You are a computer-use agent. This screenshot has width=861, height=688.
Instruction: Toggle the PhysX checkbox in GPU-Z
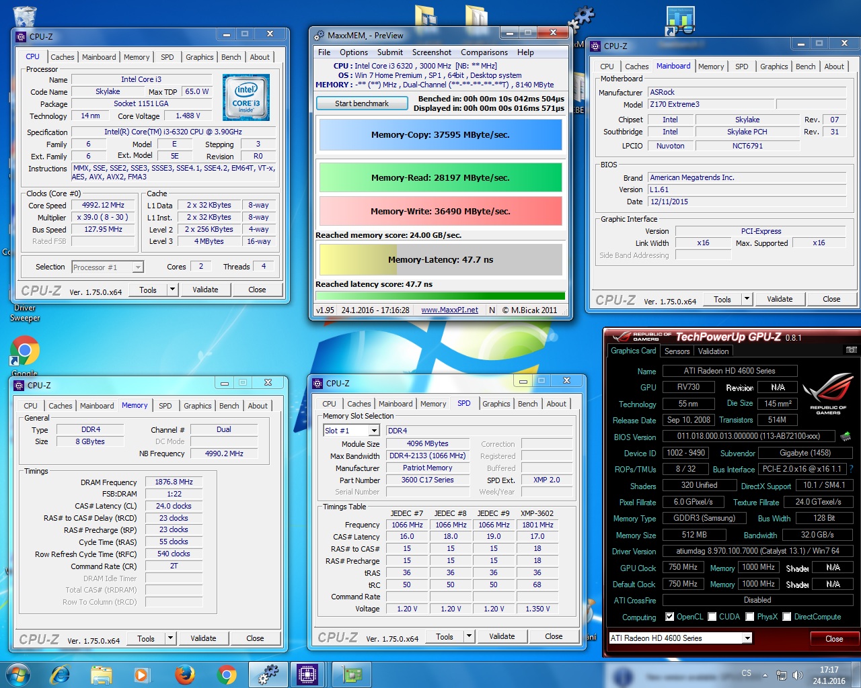point(749,617)
